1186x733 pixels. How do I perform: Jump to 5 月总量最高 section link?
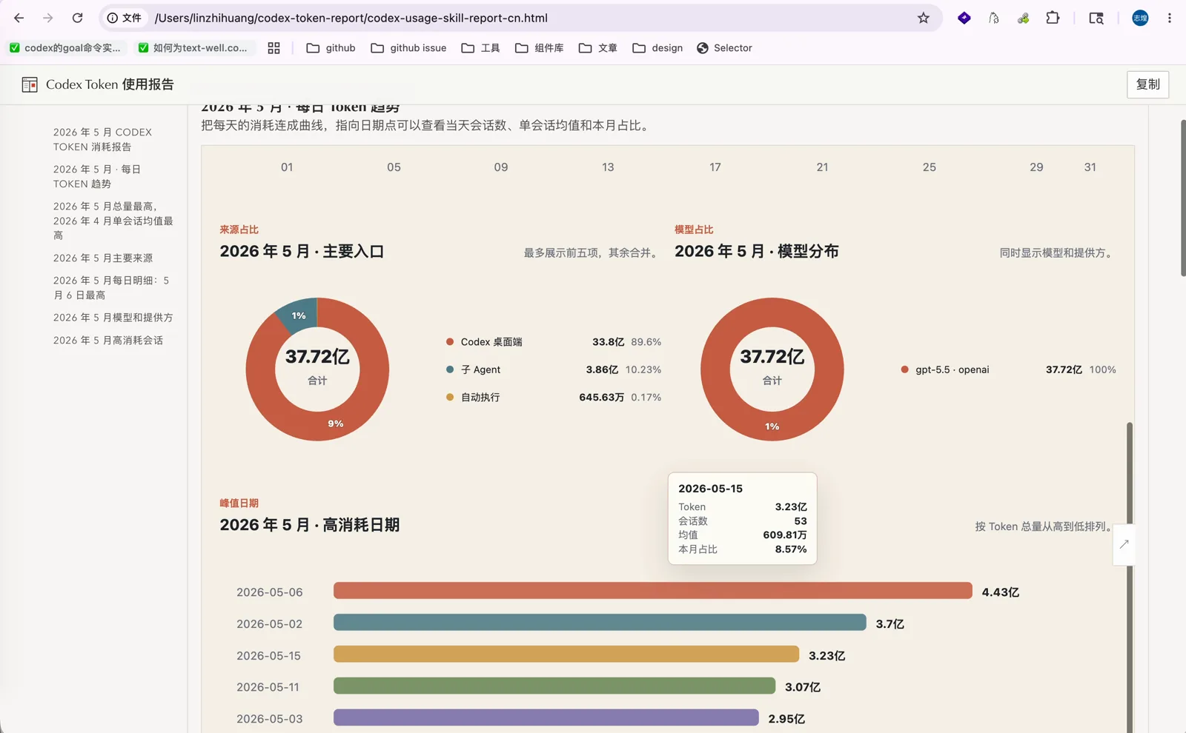(113, 221)
